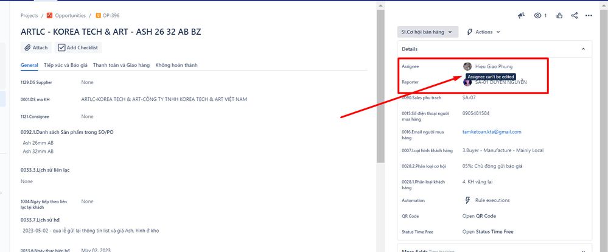Click the share icon
Image resolution: width=608 pixels, height=252 pixels.
point(575,15)
